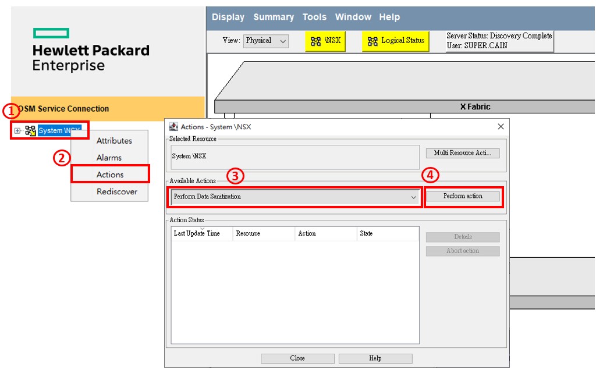Open the View dropdown set to Physical
Viewport: 596px width, 370px height.
[265, 41]
